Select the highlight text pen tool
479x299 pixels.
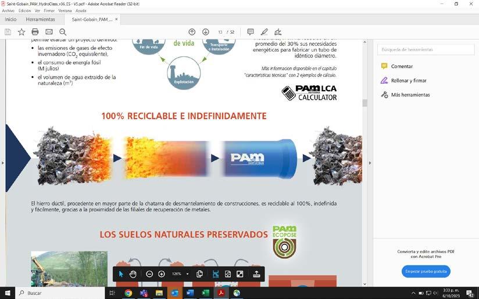[264, 32]
